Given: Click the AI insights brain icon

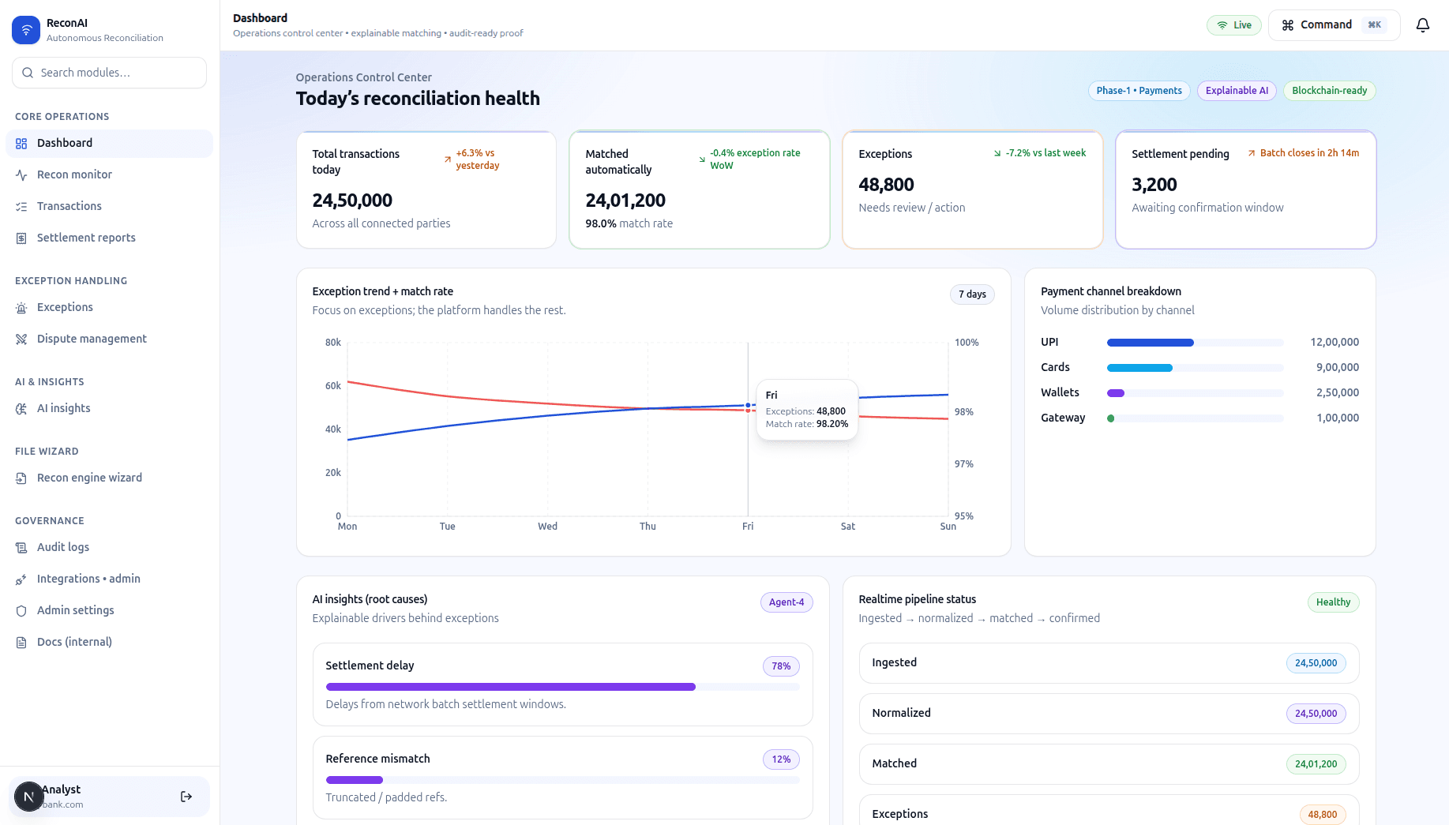Looking at the screenshot, I should click(x=21, y=409).
